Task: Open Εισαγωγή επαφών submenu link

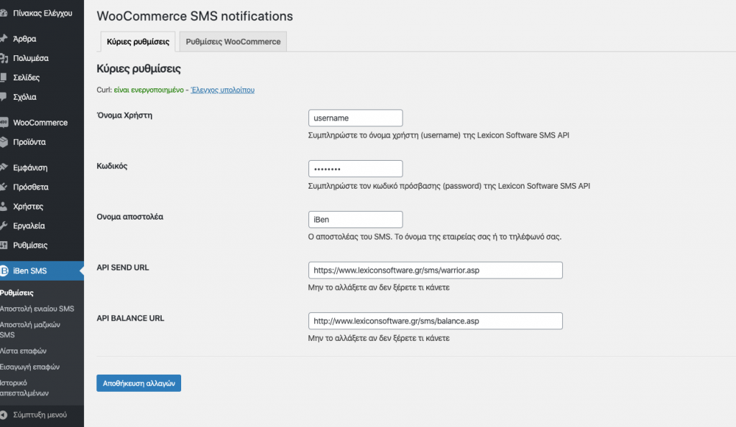Action: pos(29,367)
